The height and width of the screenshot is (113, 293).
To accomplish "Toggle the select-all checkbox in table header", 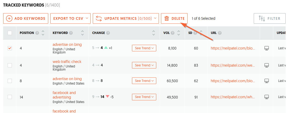I will tap(10, 33).
